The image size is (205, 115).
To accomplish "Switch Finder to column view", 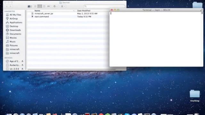I will [x=44, y=6].
